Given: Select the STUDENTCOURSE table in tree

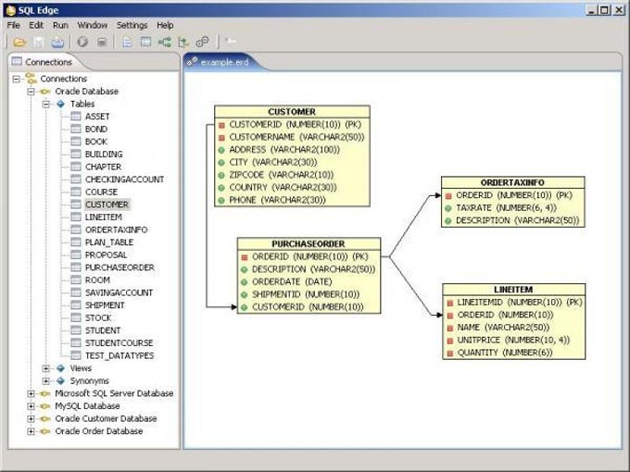Looking at the screenshot, I should (x=119, y=343).
